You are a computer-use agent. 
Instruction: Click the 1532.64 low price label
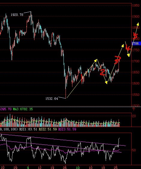(52, 99)
